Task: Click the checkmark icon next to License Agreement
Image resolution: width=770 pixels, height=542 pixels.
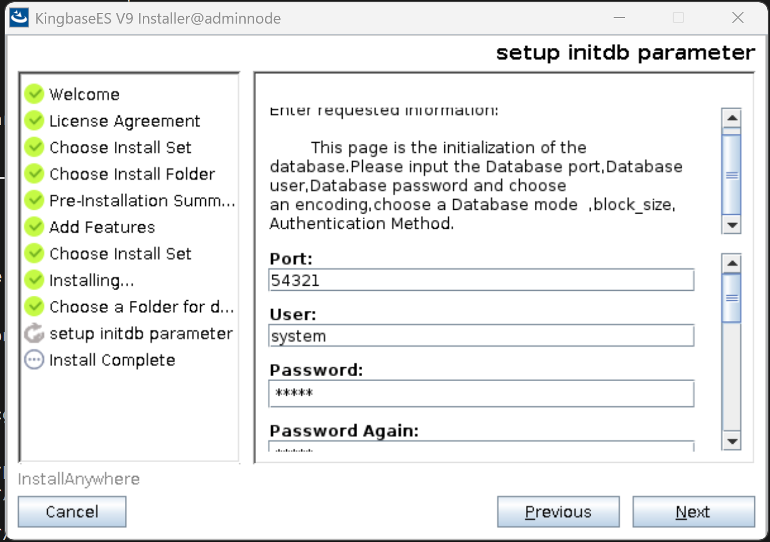Action: click(x=34, y=120)
